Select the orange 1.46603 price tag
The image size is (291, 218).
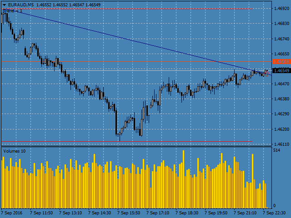281,61
